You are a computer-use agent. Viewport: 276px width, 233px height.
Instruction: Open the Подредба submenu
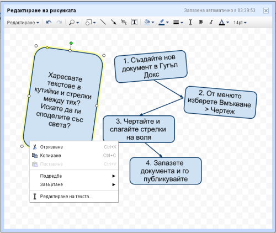74,176
